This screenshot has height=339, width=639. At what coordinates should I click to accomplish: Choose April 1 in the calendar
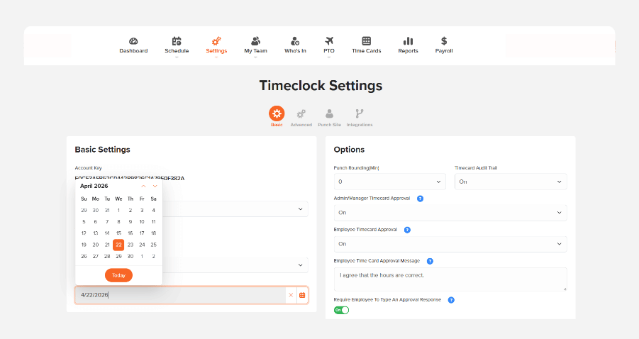pos(118,210)
